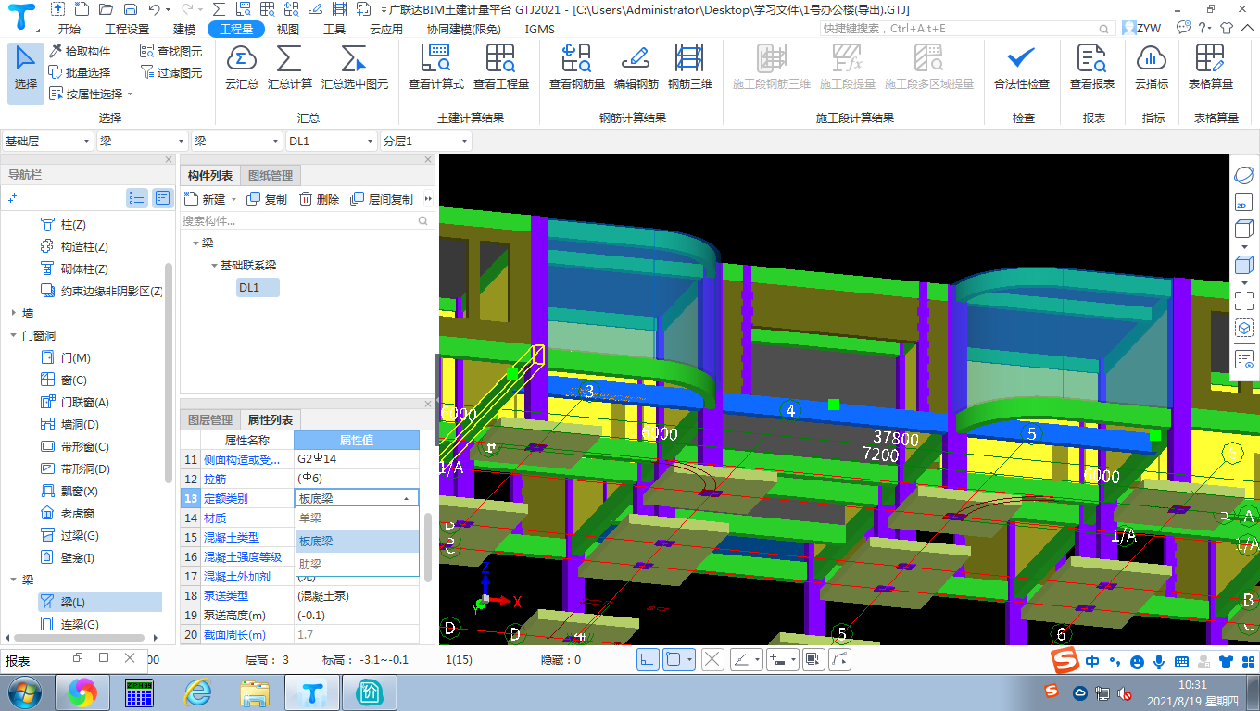Screen dimensions: 1260x711
Task: Click the cross snap tool in status bar
Action: [712, 659]
